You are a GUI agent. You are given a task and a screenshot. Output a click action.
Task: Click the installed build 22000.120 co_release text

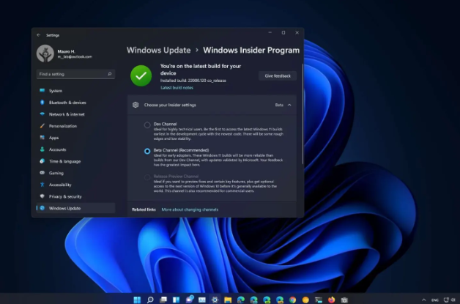pyautogui.click(x=193, y=81)
